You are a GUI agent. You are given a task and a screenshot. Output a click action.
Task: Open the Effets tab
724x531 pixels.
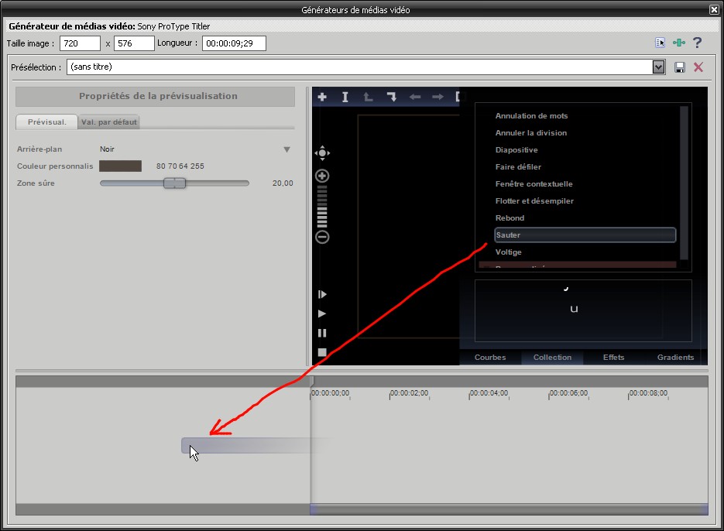pyautogui.click(x=613, y=357)
